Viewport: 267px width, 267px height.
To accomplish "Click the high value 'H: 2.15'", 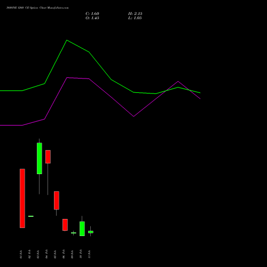I will pos(135,14).
